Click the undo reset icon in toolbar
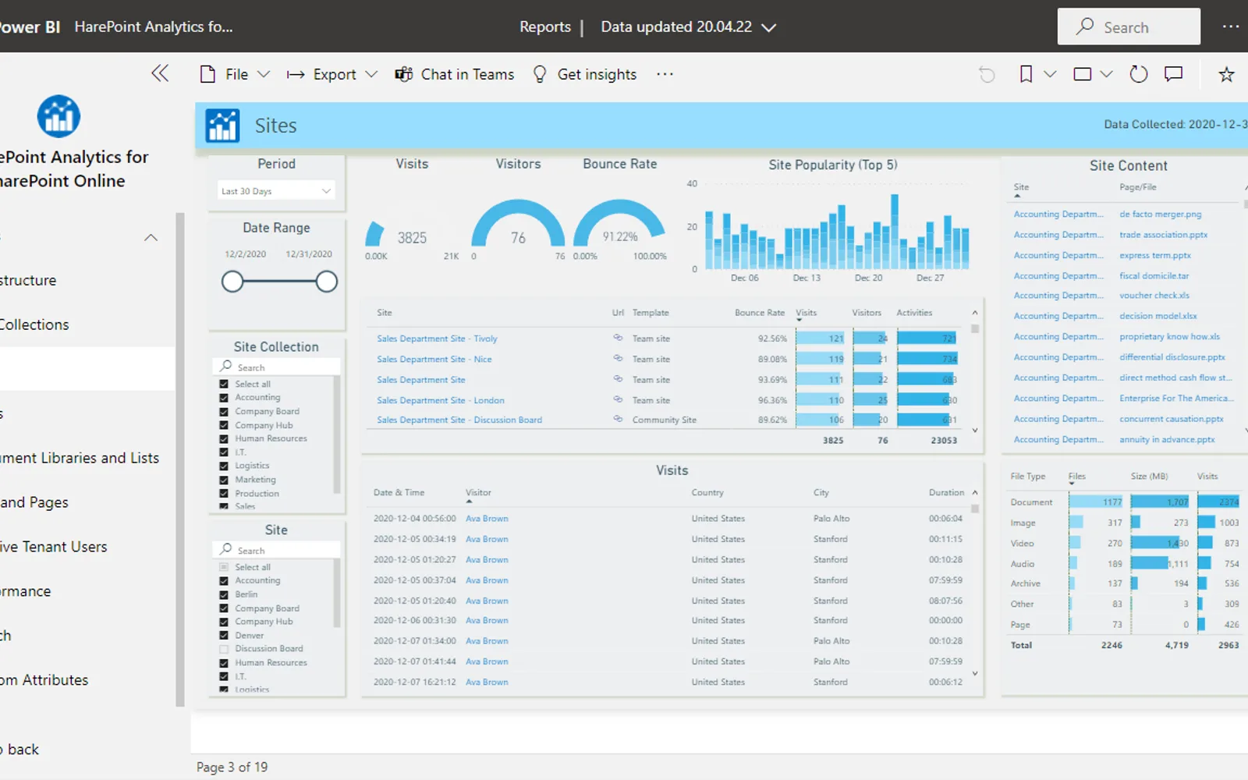Viewport: 1248px width, 780px height. [987, 74]
